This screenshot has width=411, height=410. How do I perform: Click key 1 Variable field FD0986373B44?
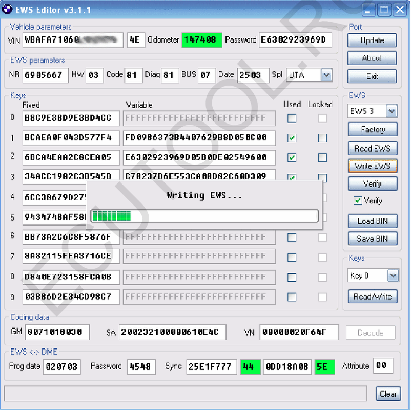tap(199, 138)
